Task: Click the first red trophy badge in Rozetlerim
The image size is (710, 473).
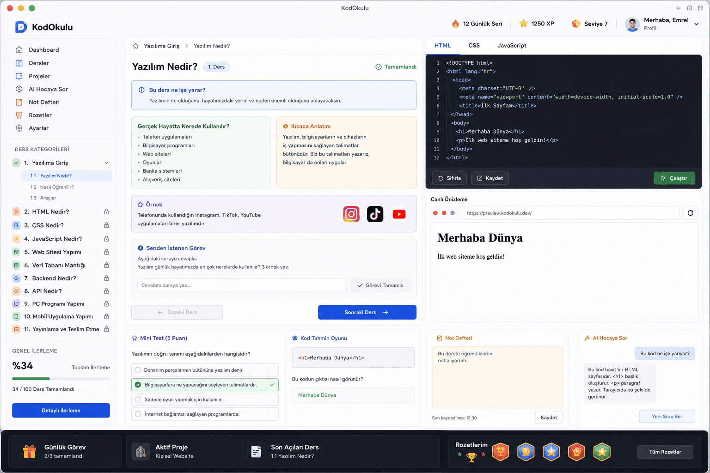Action: (x=501, y=452)
